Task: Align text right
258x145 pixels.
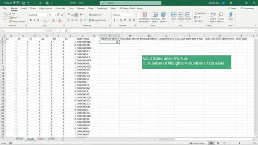Action: 76,20
